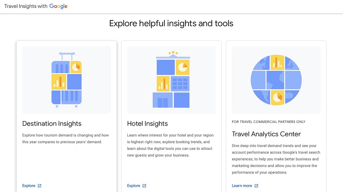This screenshot has width=343, height=192.
Task: Click the Travel Analytics Center title
Action: coord(266,134)
